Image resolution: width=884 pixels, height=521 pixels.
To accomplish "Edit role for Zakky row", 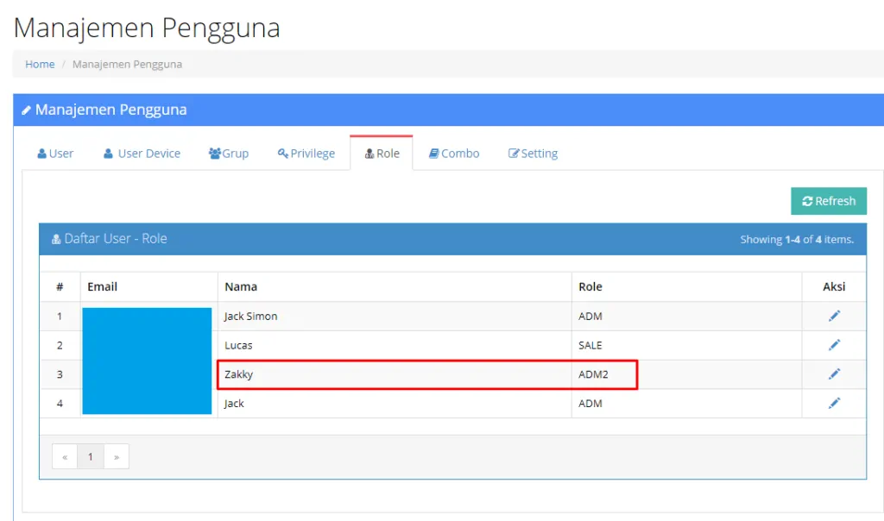I will coord(834,374).
